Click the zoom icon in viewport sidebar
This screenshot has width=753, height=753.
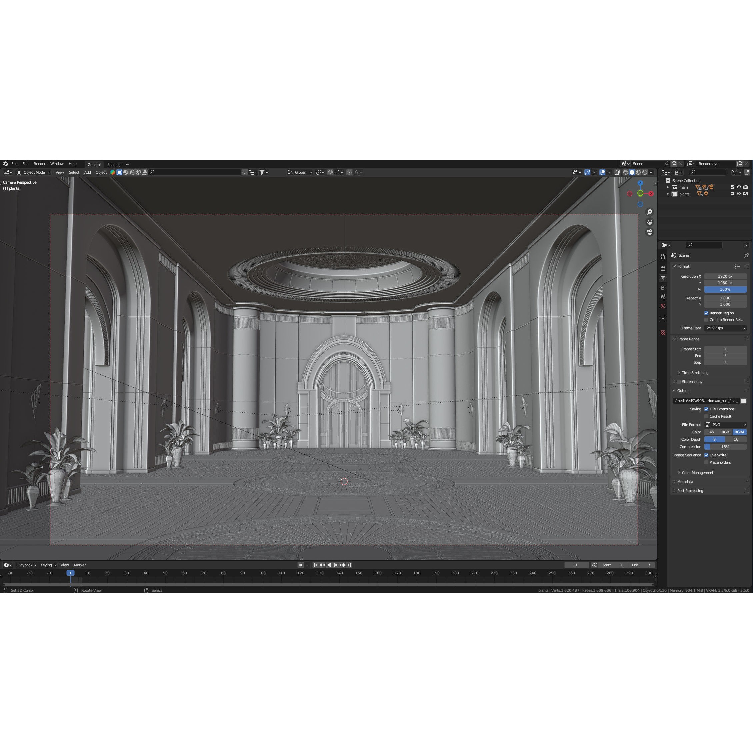pos(650,212)
